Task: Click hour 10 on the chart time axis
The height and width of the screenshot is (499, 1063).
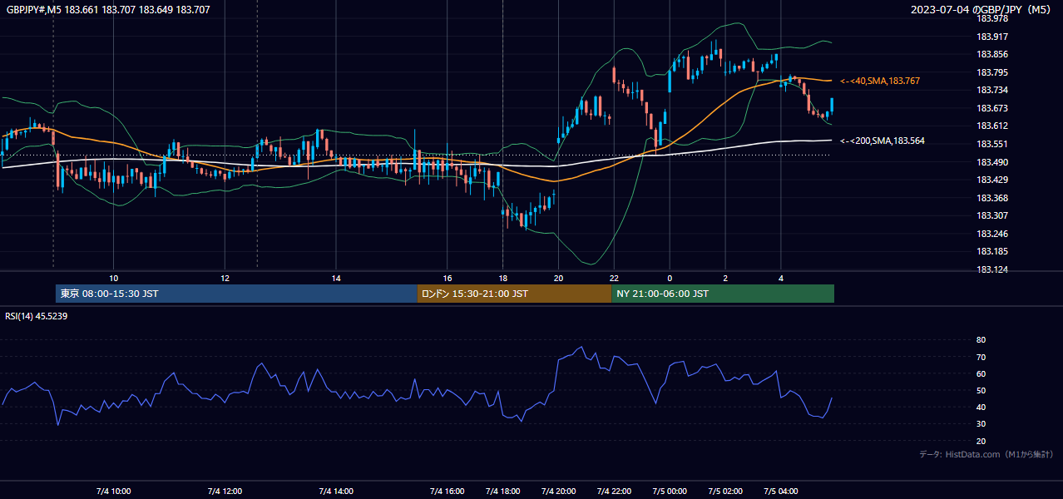Action: [x=114, y=278]
